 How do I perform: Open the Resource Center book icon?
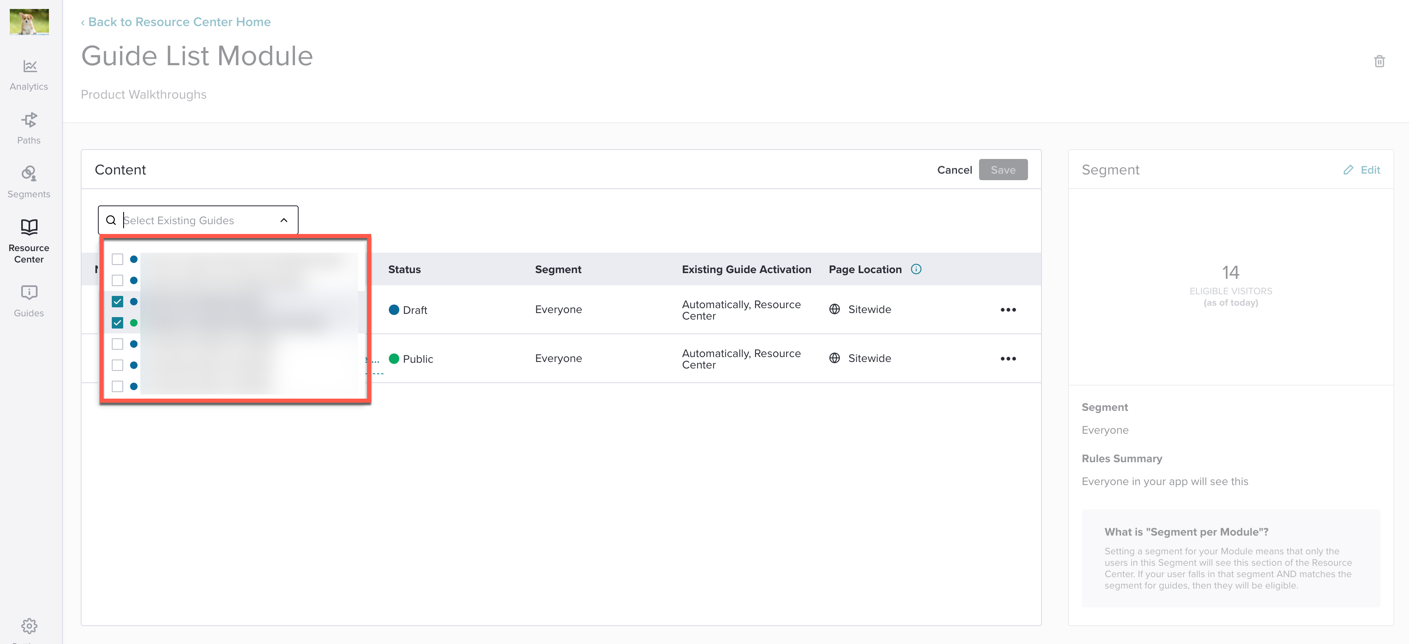click(x=29, y=226)
